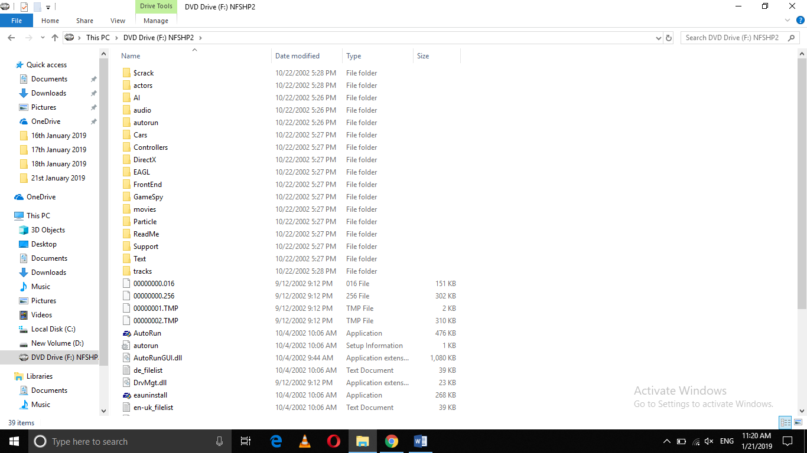Launch Google Chrome from the taskbar
The image size is (807, 453).
coord(392,441)
